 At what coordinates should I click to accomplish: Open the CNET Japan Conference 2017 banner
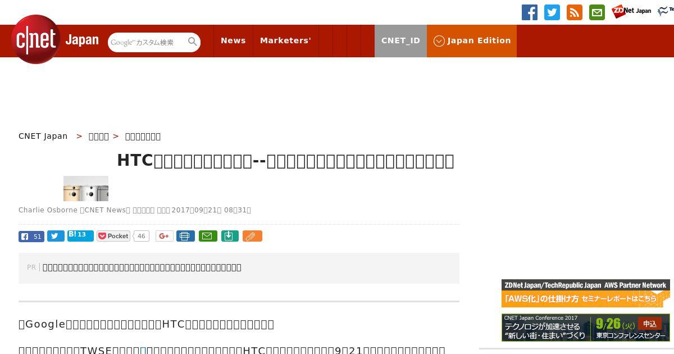586,328
